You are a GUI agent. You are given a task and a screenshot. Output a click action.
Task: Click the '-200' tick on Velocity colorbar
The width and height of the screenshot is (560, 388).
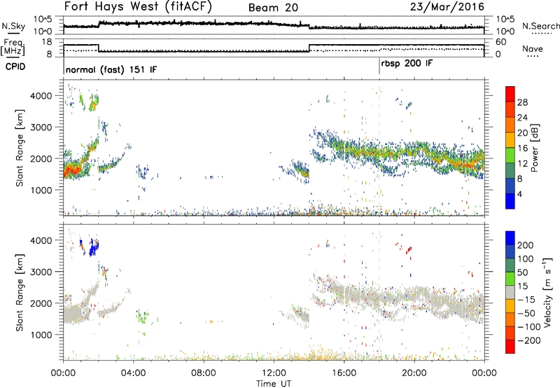tap(529, 340)
